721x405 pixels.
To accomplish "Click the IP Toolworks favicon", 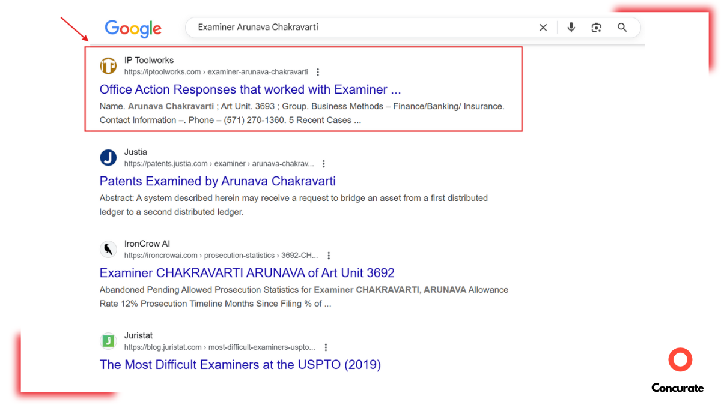I will [x=108, y=66].
